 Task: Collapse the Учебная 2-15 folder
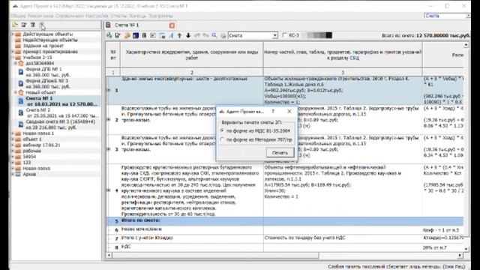tap(13, 57)
